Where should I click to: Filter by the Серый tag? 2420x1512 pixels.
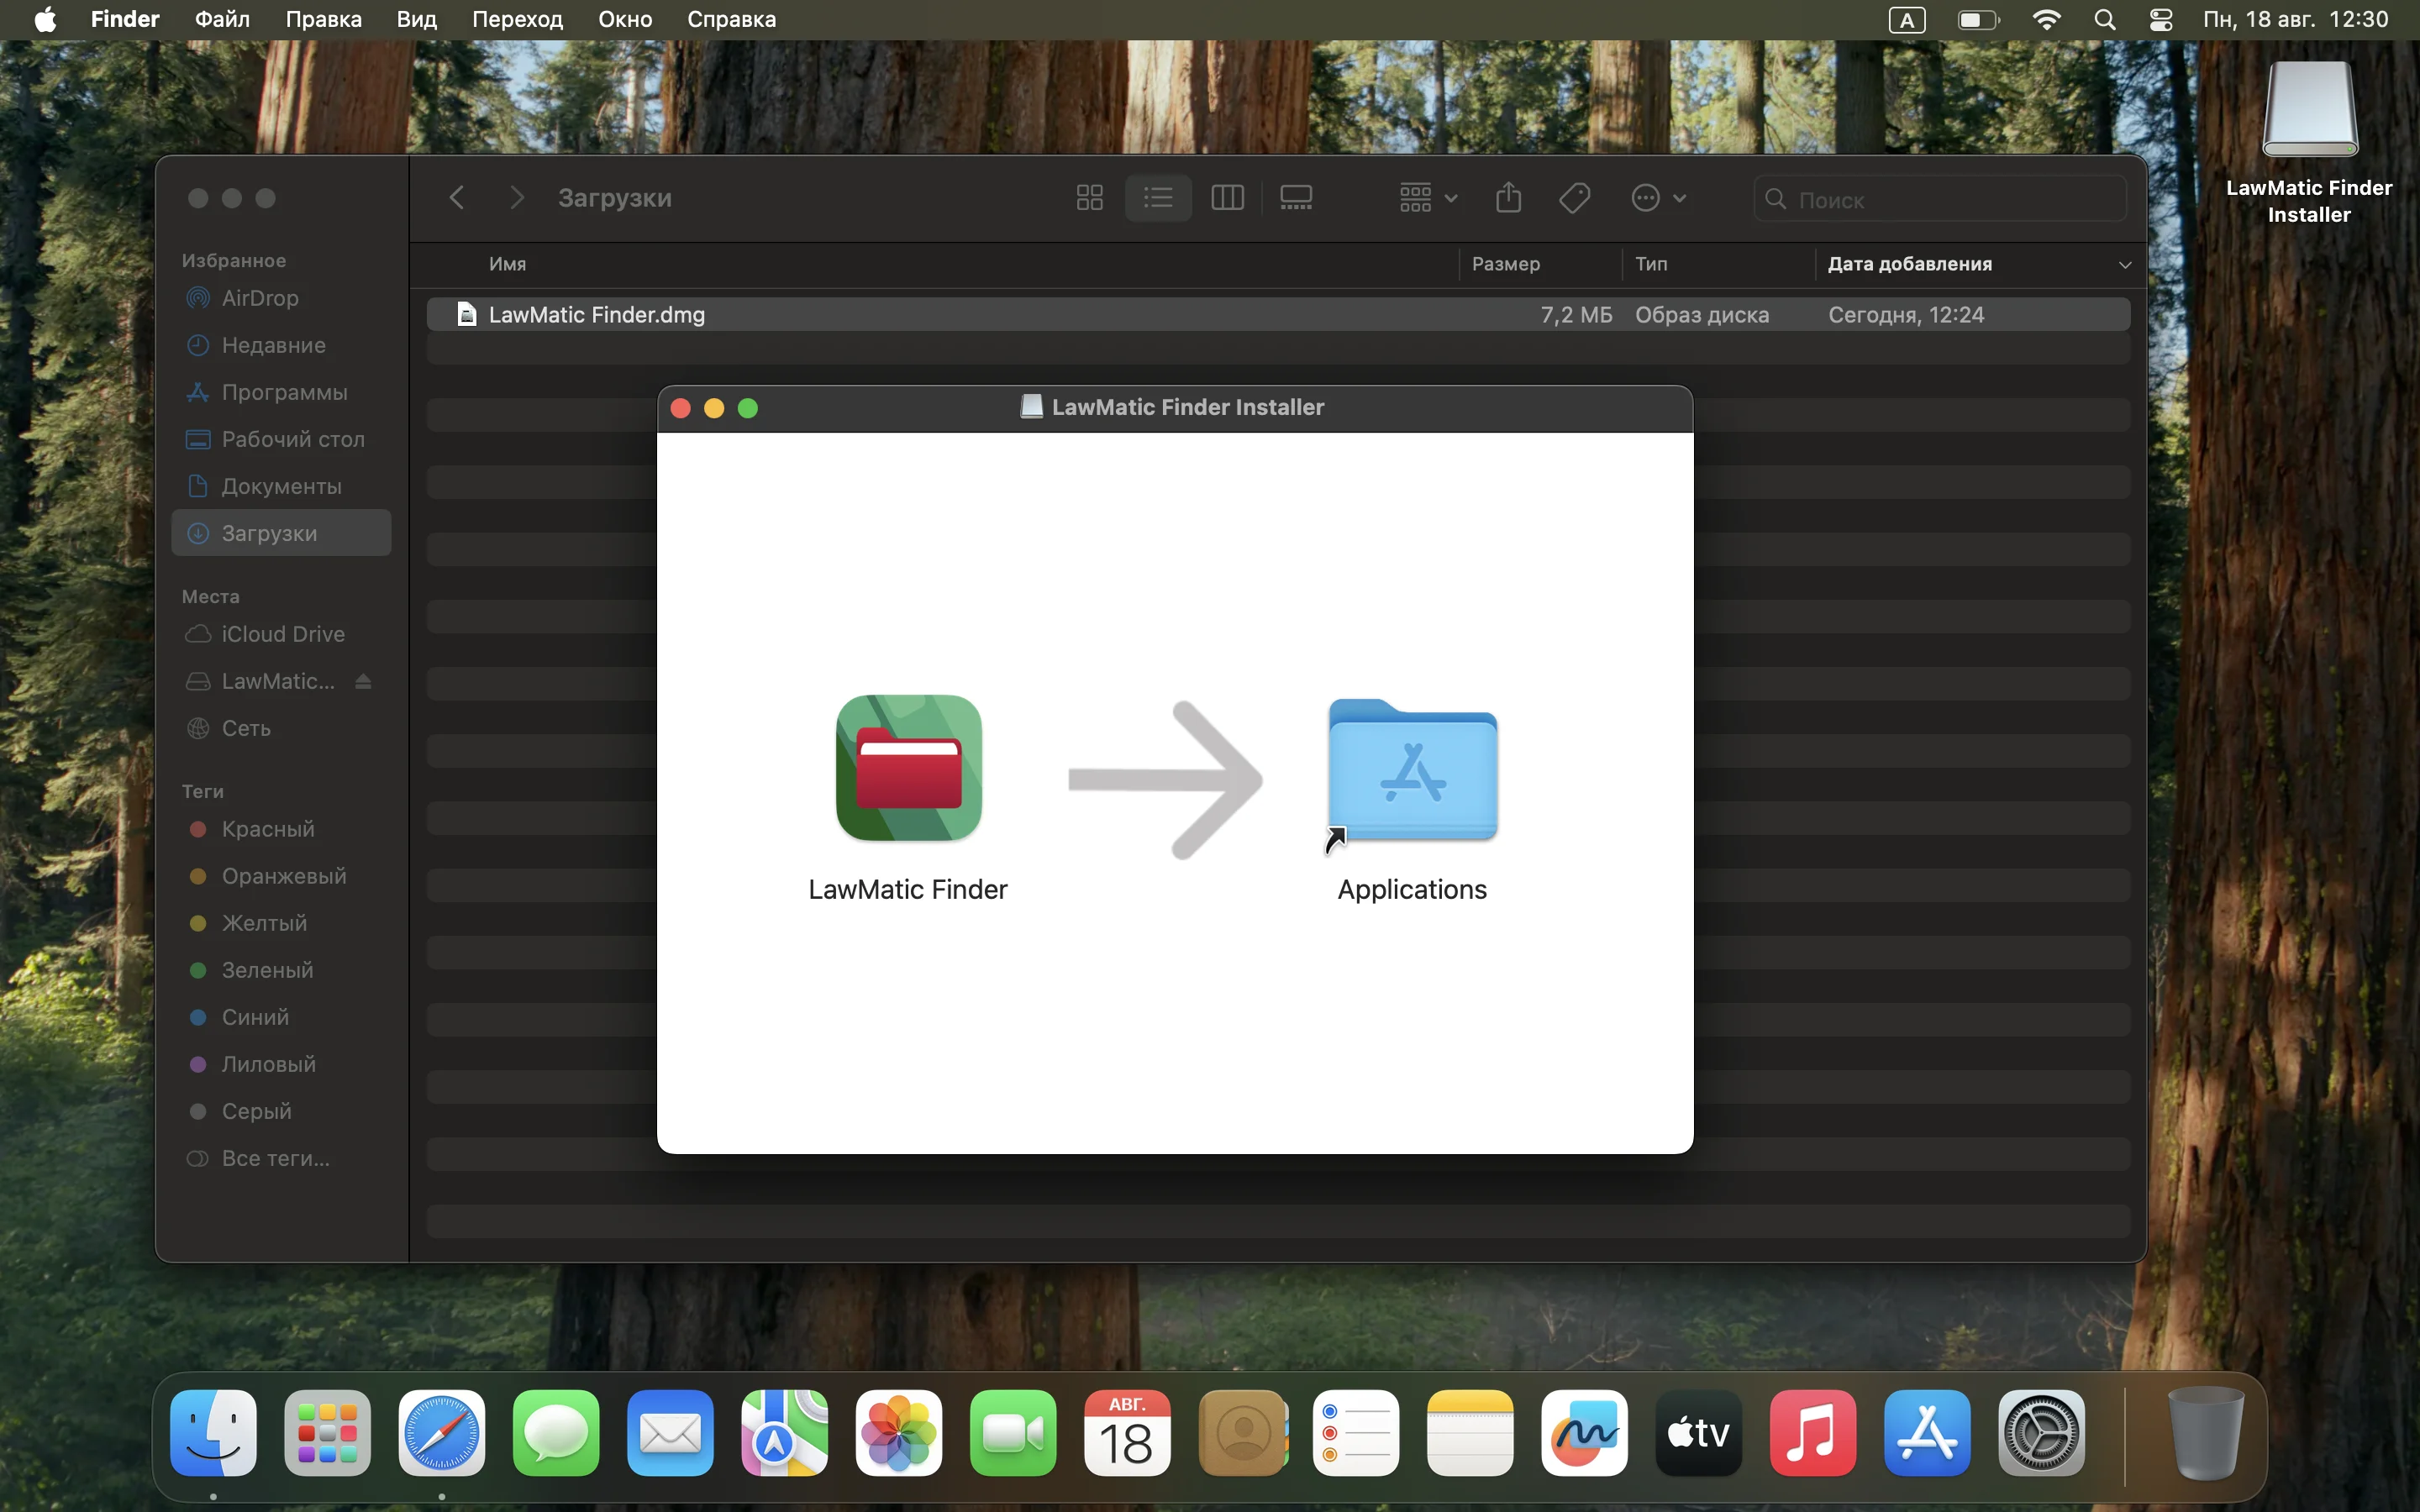point(281,1111)
